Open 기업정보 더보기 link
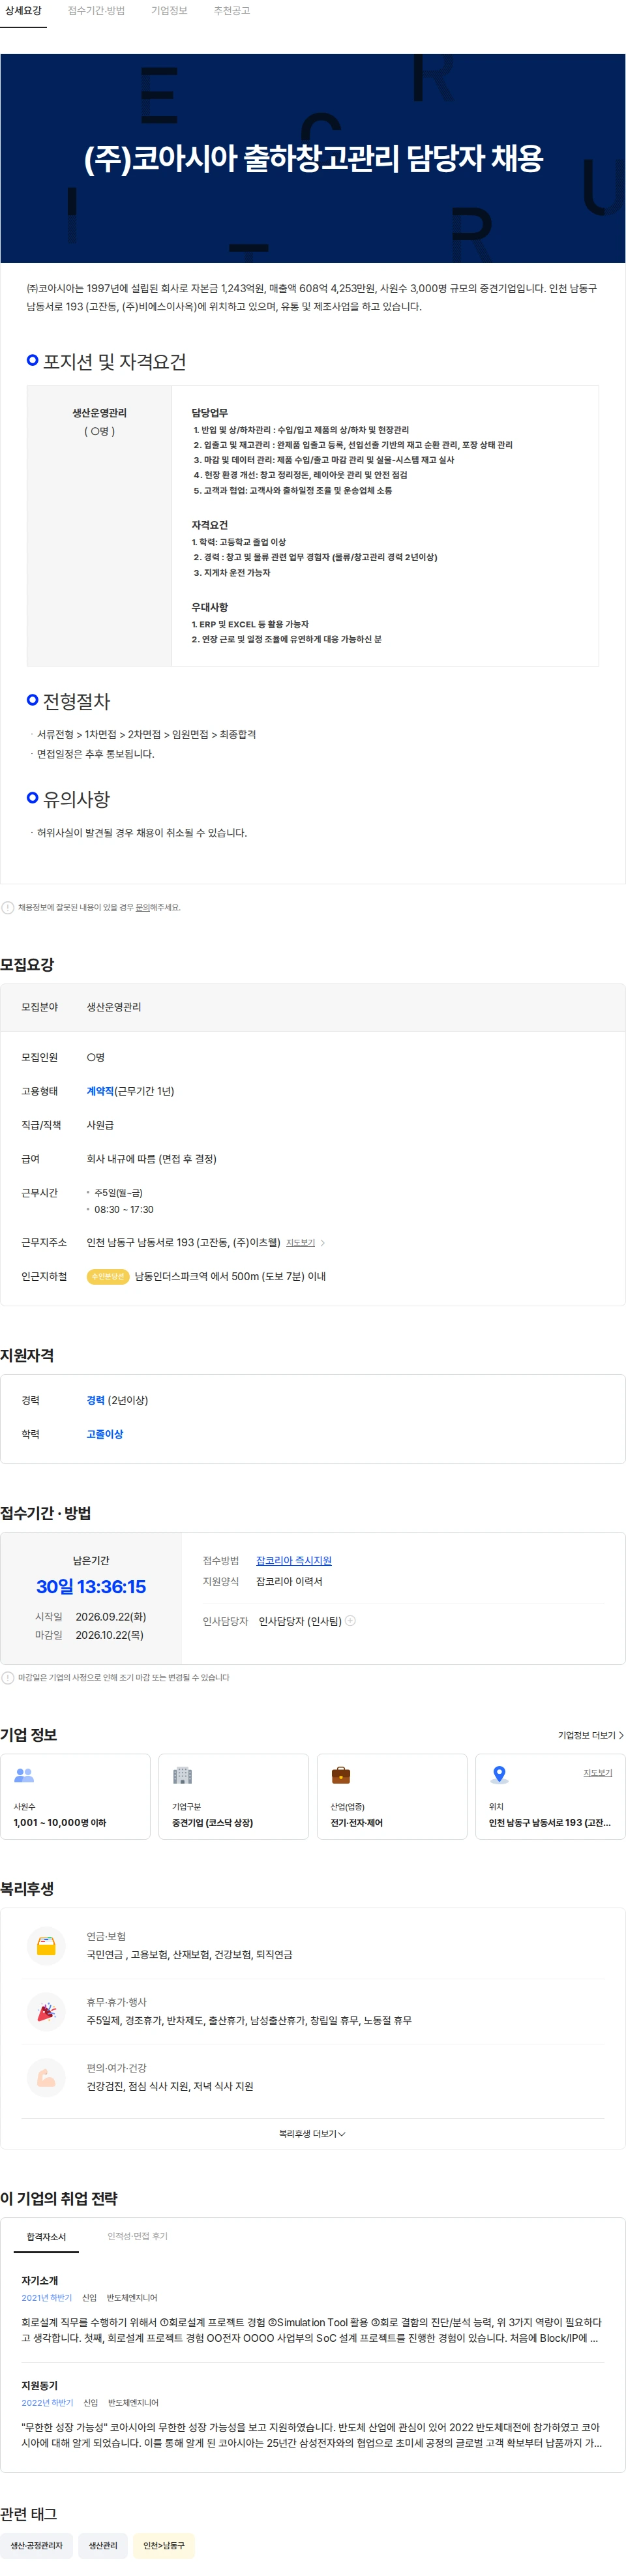The height and width of the screenshot is (2576, 626). click(590, 1735)
